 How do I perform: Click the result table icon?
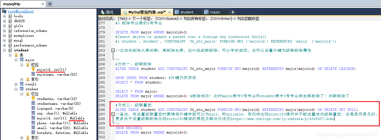(22, 84)
